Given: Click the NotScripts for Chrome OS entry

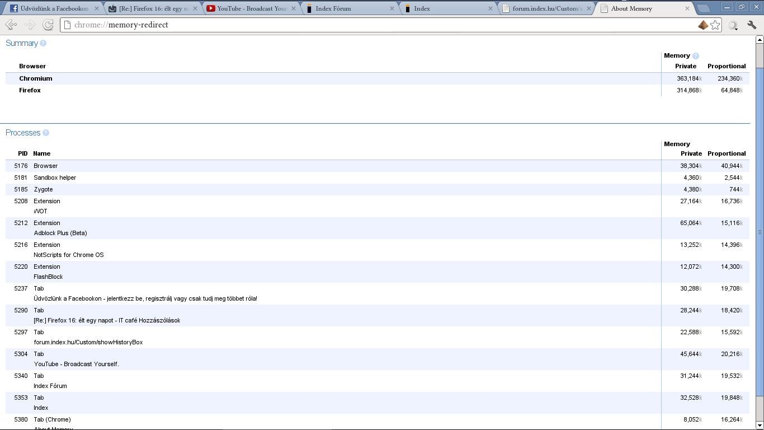Looking at the screenshot, I should (69, 255).
